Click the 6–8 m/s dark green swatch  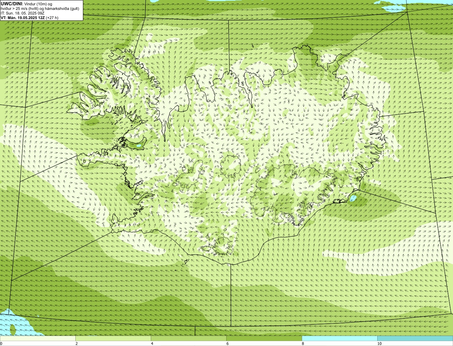pos(264,339)
